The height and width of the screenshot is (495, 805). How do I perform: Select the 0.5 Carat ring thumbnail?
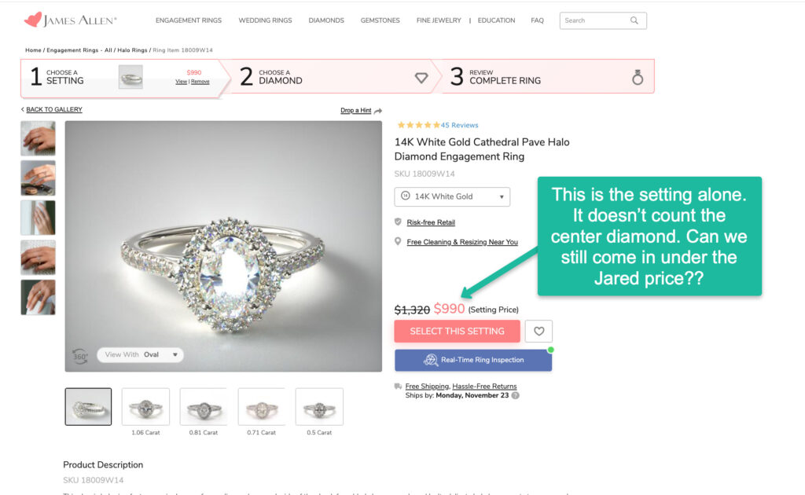[319, 407]
